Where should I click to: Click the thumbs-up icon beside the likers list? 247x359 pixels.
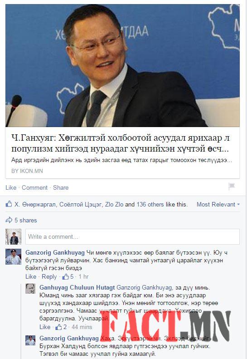click(x=9, y=204)
